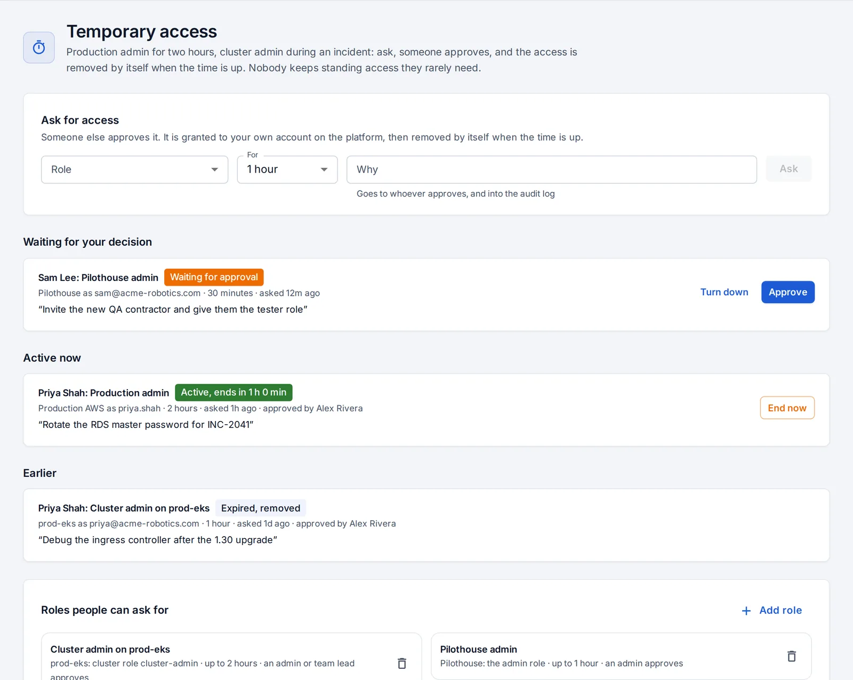Approve Sam Lee's Pilothouse admin request
Screen dimensions: 853x680
coord(788,292)
